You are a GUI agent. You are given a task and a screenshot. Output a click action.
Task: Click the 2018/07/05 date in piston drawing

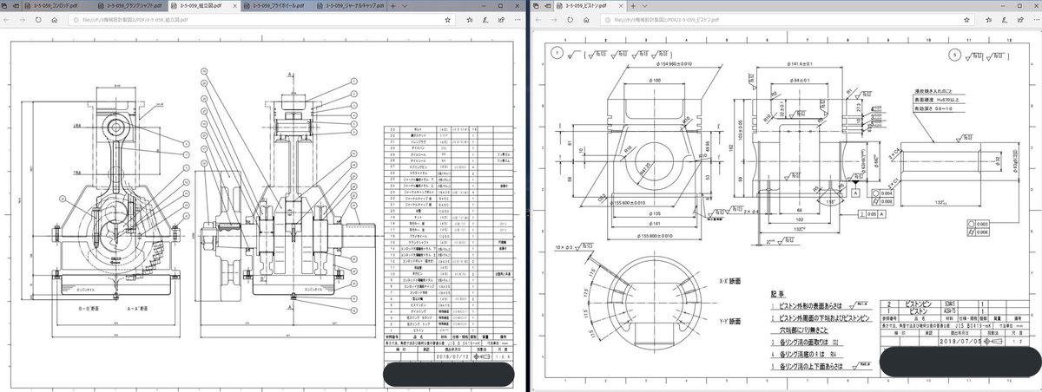point(960,342)
